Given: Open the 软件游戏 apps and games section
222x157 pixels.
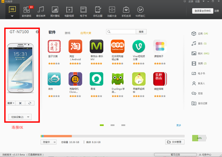Looking at the screenshot, I should tap(26, 12).
